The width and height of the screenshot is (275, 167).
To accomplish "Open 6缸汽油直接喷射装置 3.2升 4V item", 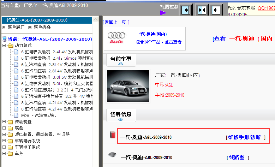I will (57, 96).
